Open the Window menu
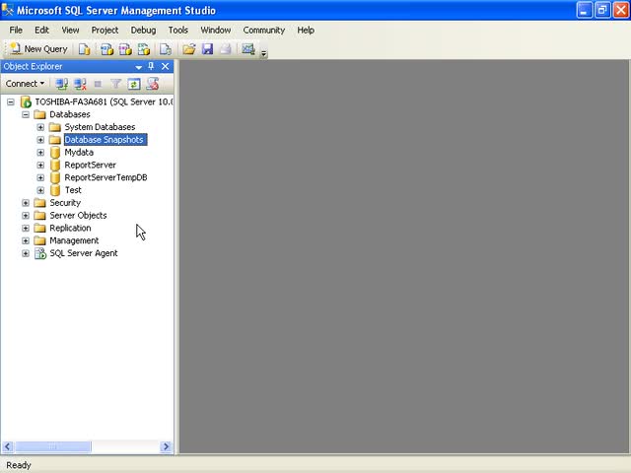This screenshot has height=473, width=631. [216, 31]
